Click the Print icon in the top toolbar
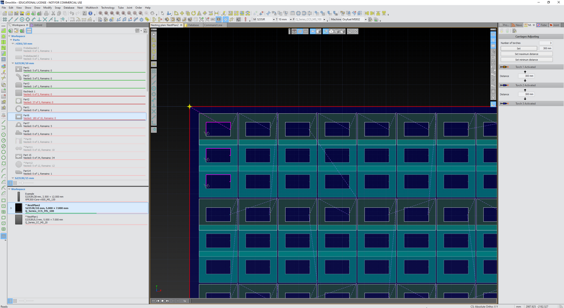This screenshot has width=564, height=308. click(x=46, y=13)
